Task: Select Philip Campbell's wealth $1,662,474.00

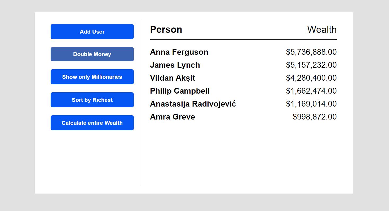Action: (311, 91)
